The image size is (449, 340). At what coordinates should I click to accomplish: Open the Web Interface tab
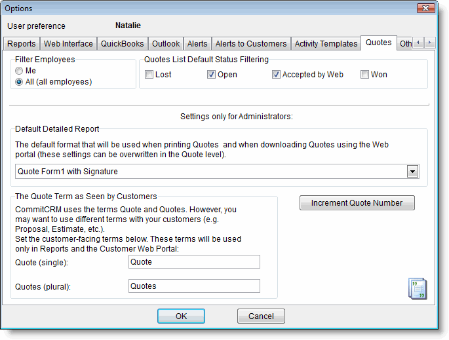pyautogui.click(x=69, y=44)
